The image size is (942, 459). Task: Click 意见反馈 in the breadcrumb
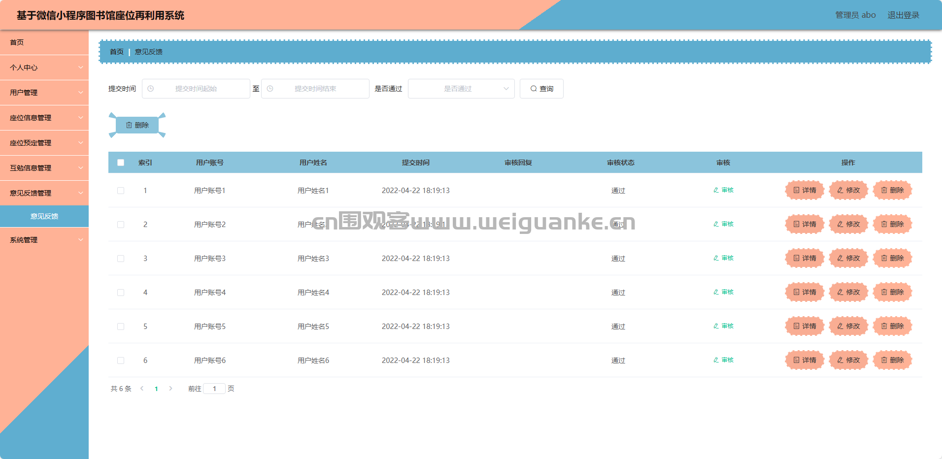tap(149, 52)
